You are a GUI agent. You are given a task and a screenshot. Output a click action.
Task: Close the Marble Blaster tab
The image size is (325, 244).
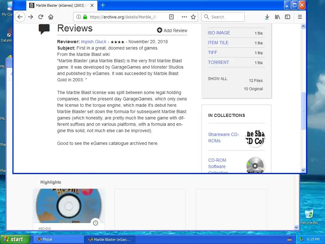point(92,5)
